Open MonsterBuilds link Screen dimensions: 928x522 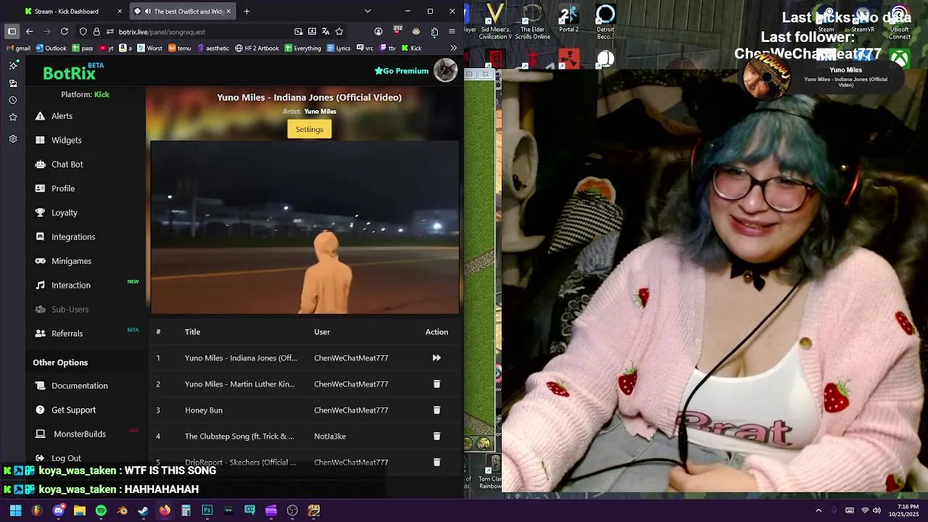(79, 434)
